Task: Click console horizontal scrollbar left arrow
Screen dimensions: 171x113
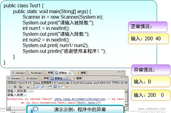Action: (x=9, y=108)
